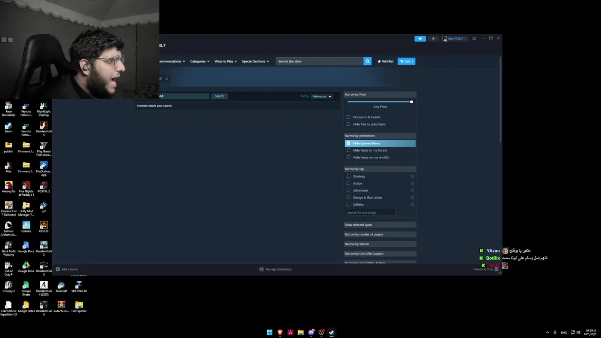The image size is (601, 338).
Task: Select Chivalry 2 desktop icon
Action: (x=8, y=287)
